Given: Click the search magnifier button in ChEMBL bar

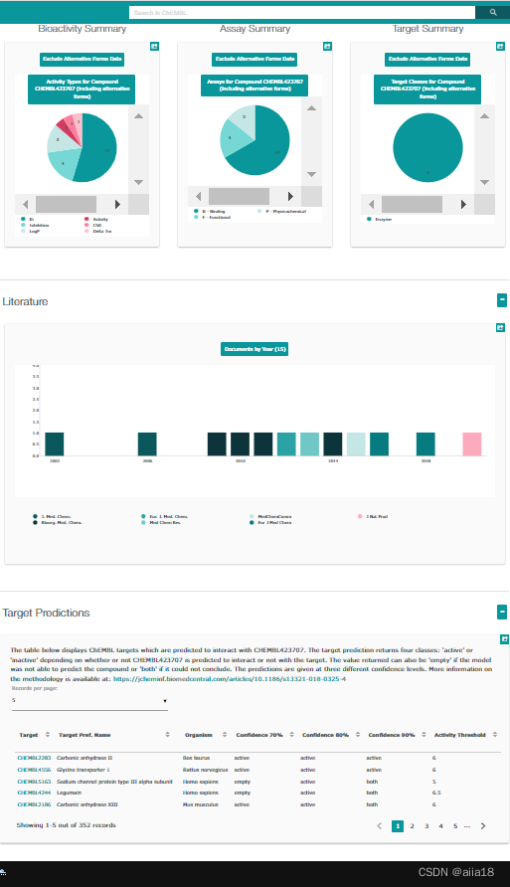Looking at the screenshot, I should point(492,12).
